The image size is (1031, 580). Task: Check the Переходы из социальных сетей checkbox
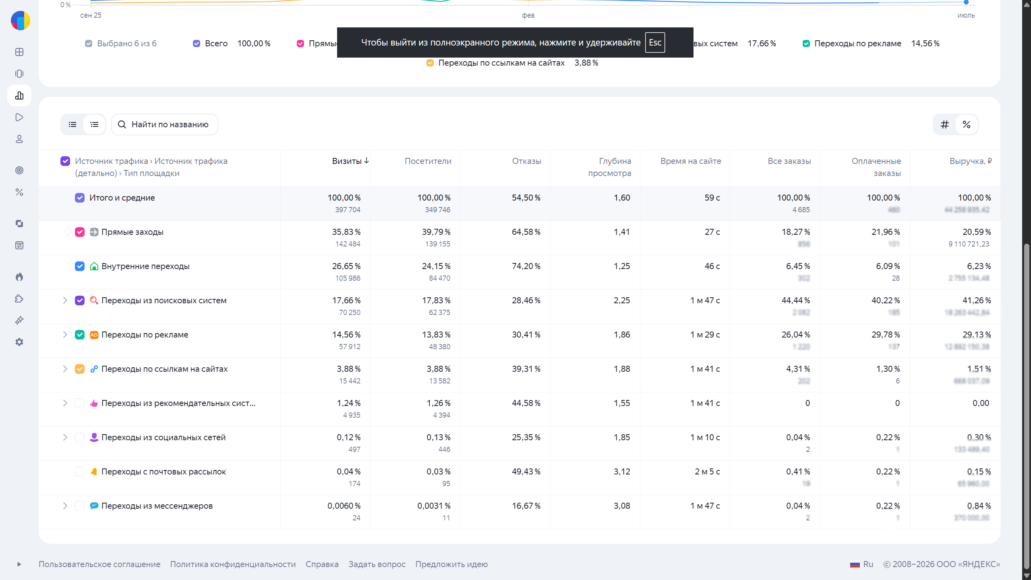[80, 437]
